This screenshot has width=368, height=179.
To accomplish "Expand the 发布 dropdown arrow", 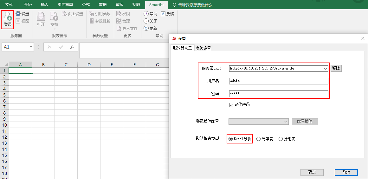I will pos(54,29).
